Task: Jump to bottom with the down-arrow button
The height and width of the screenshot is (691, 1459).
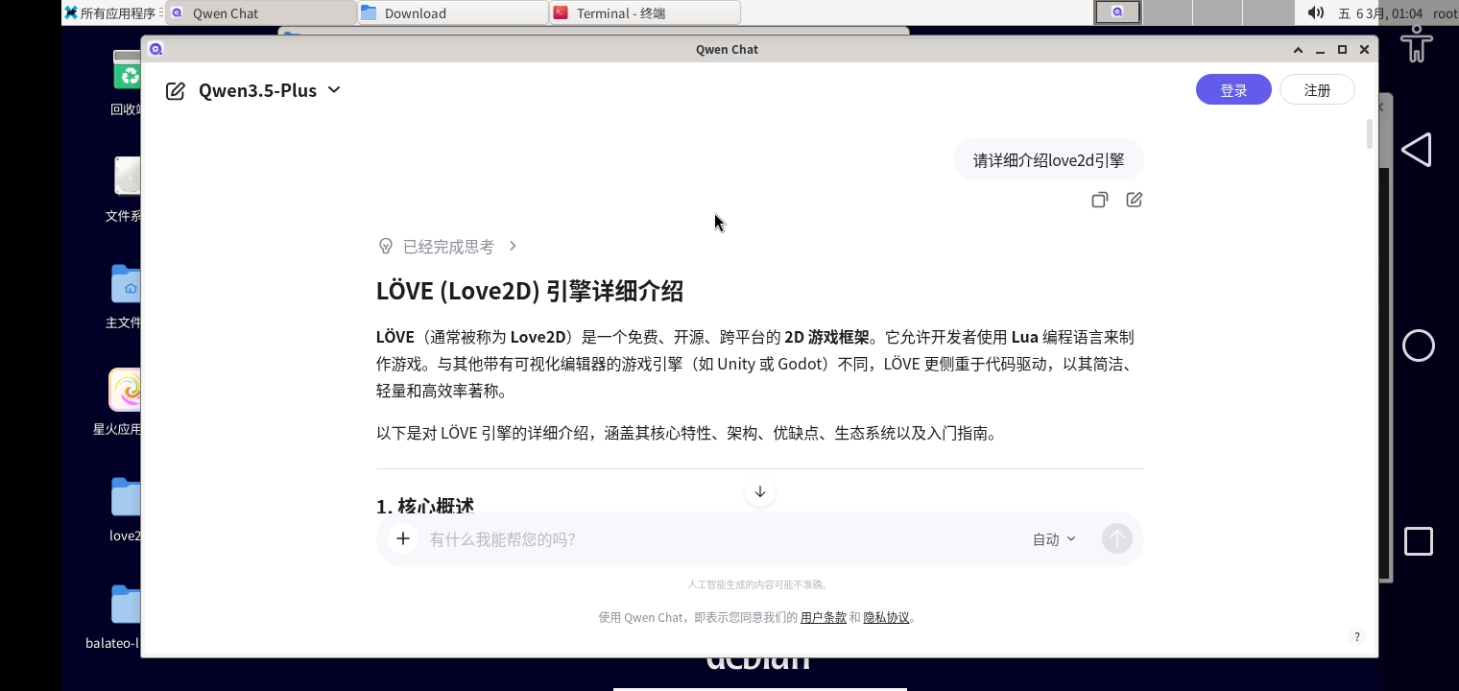Action: click(x=760, y=491)
